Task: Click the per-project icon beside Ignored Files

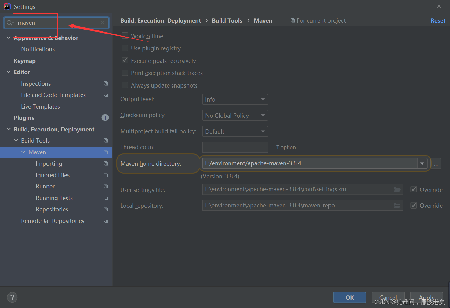Action: (106, 175)
